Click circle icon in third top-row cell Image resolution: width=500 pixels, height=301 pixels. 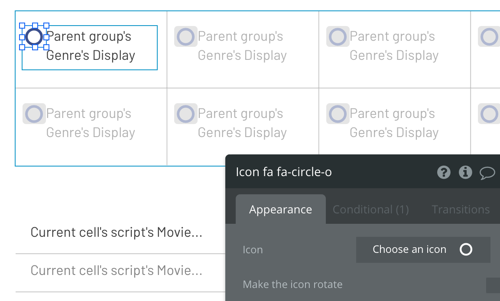tap(338, 37)
